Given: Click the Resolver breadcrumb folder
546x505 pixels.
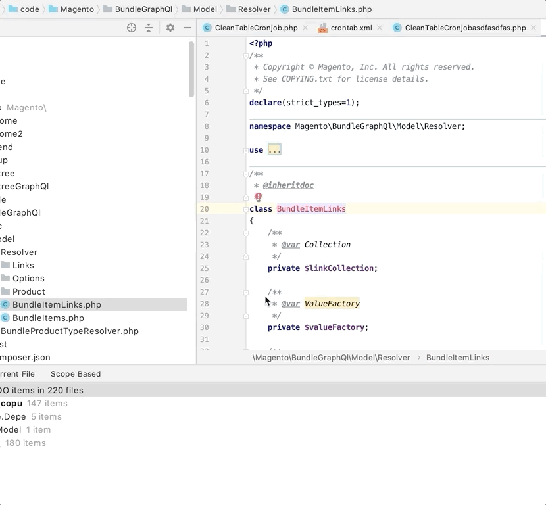Looking at the screenshot, I should [249, 9].
